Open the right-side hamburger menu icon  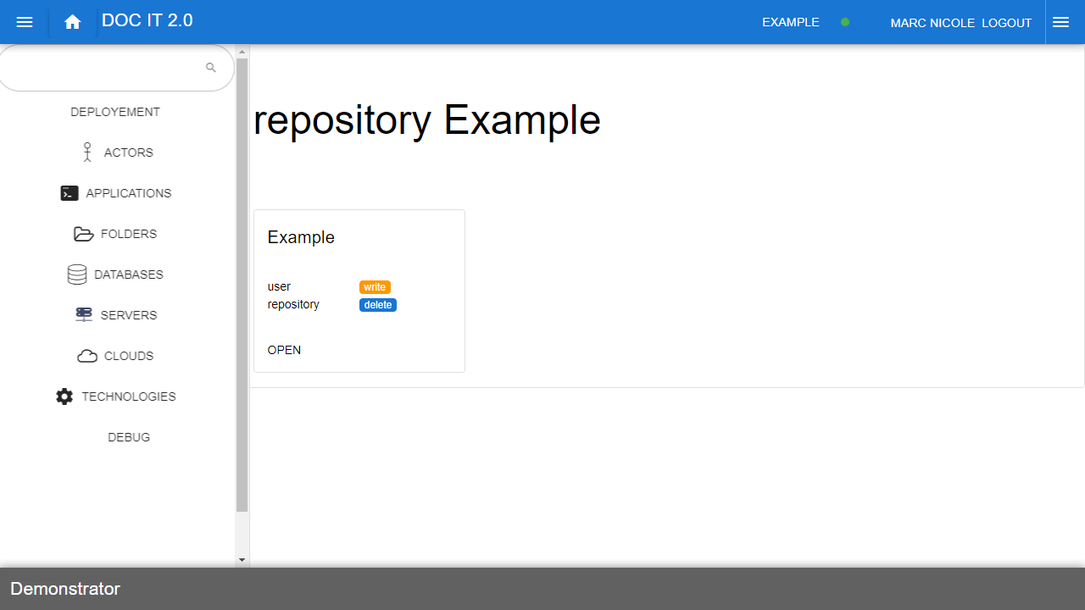coord(1060,22)
